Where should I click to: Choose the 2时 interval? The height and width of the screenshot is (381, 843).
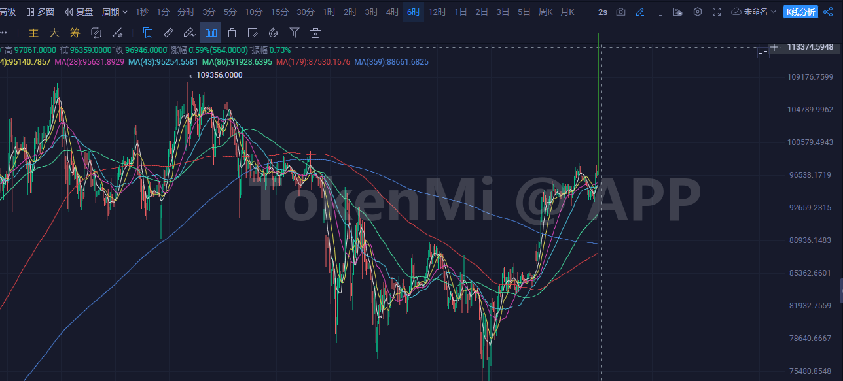[x=350, y=12]
